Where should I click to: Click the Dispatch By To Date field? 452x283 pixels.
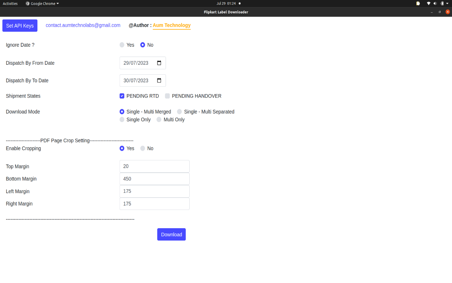coord(143,81)
